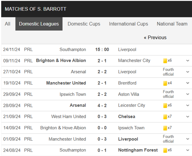Switch to the All matches tab
Screen dimensions: 192x156
7,24
